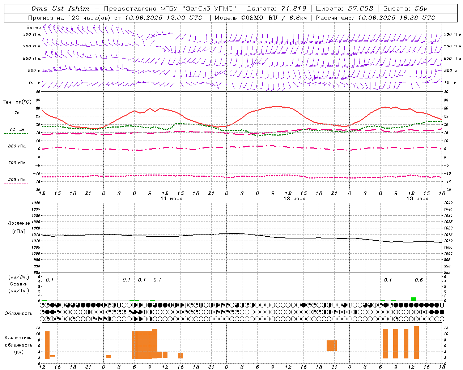Click the red 2м temperature legend line
The image size is (463, 370).
tap(17, 117)
